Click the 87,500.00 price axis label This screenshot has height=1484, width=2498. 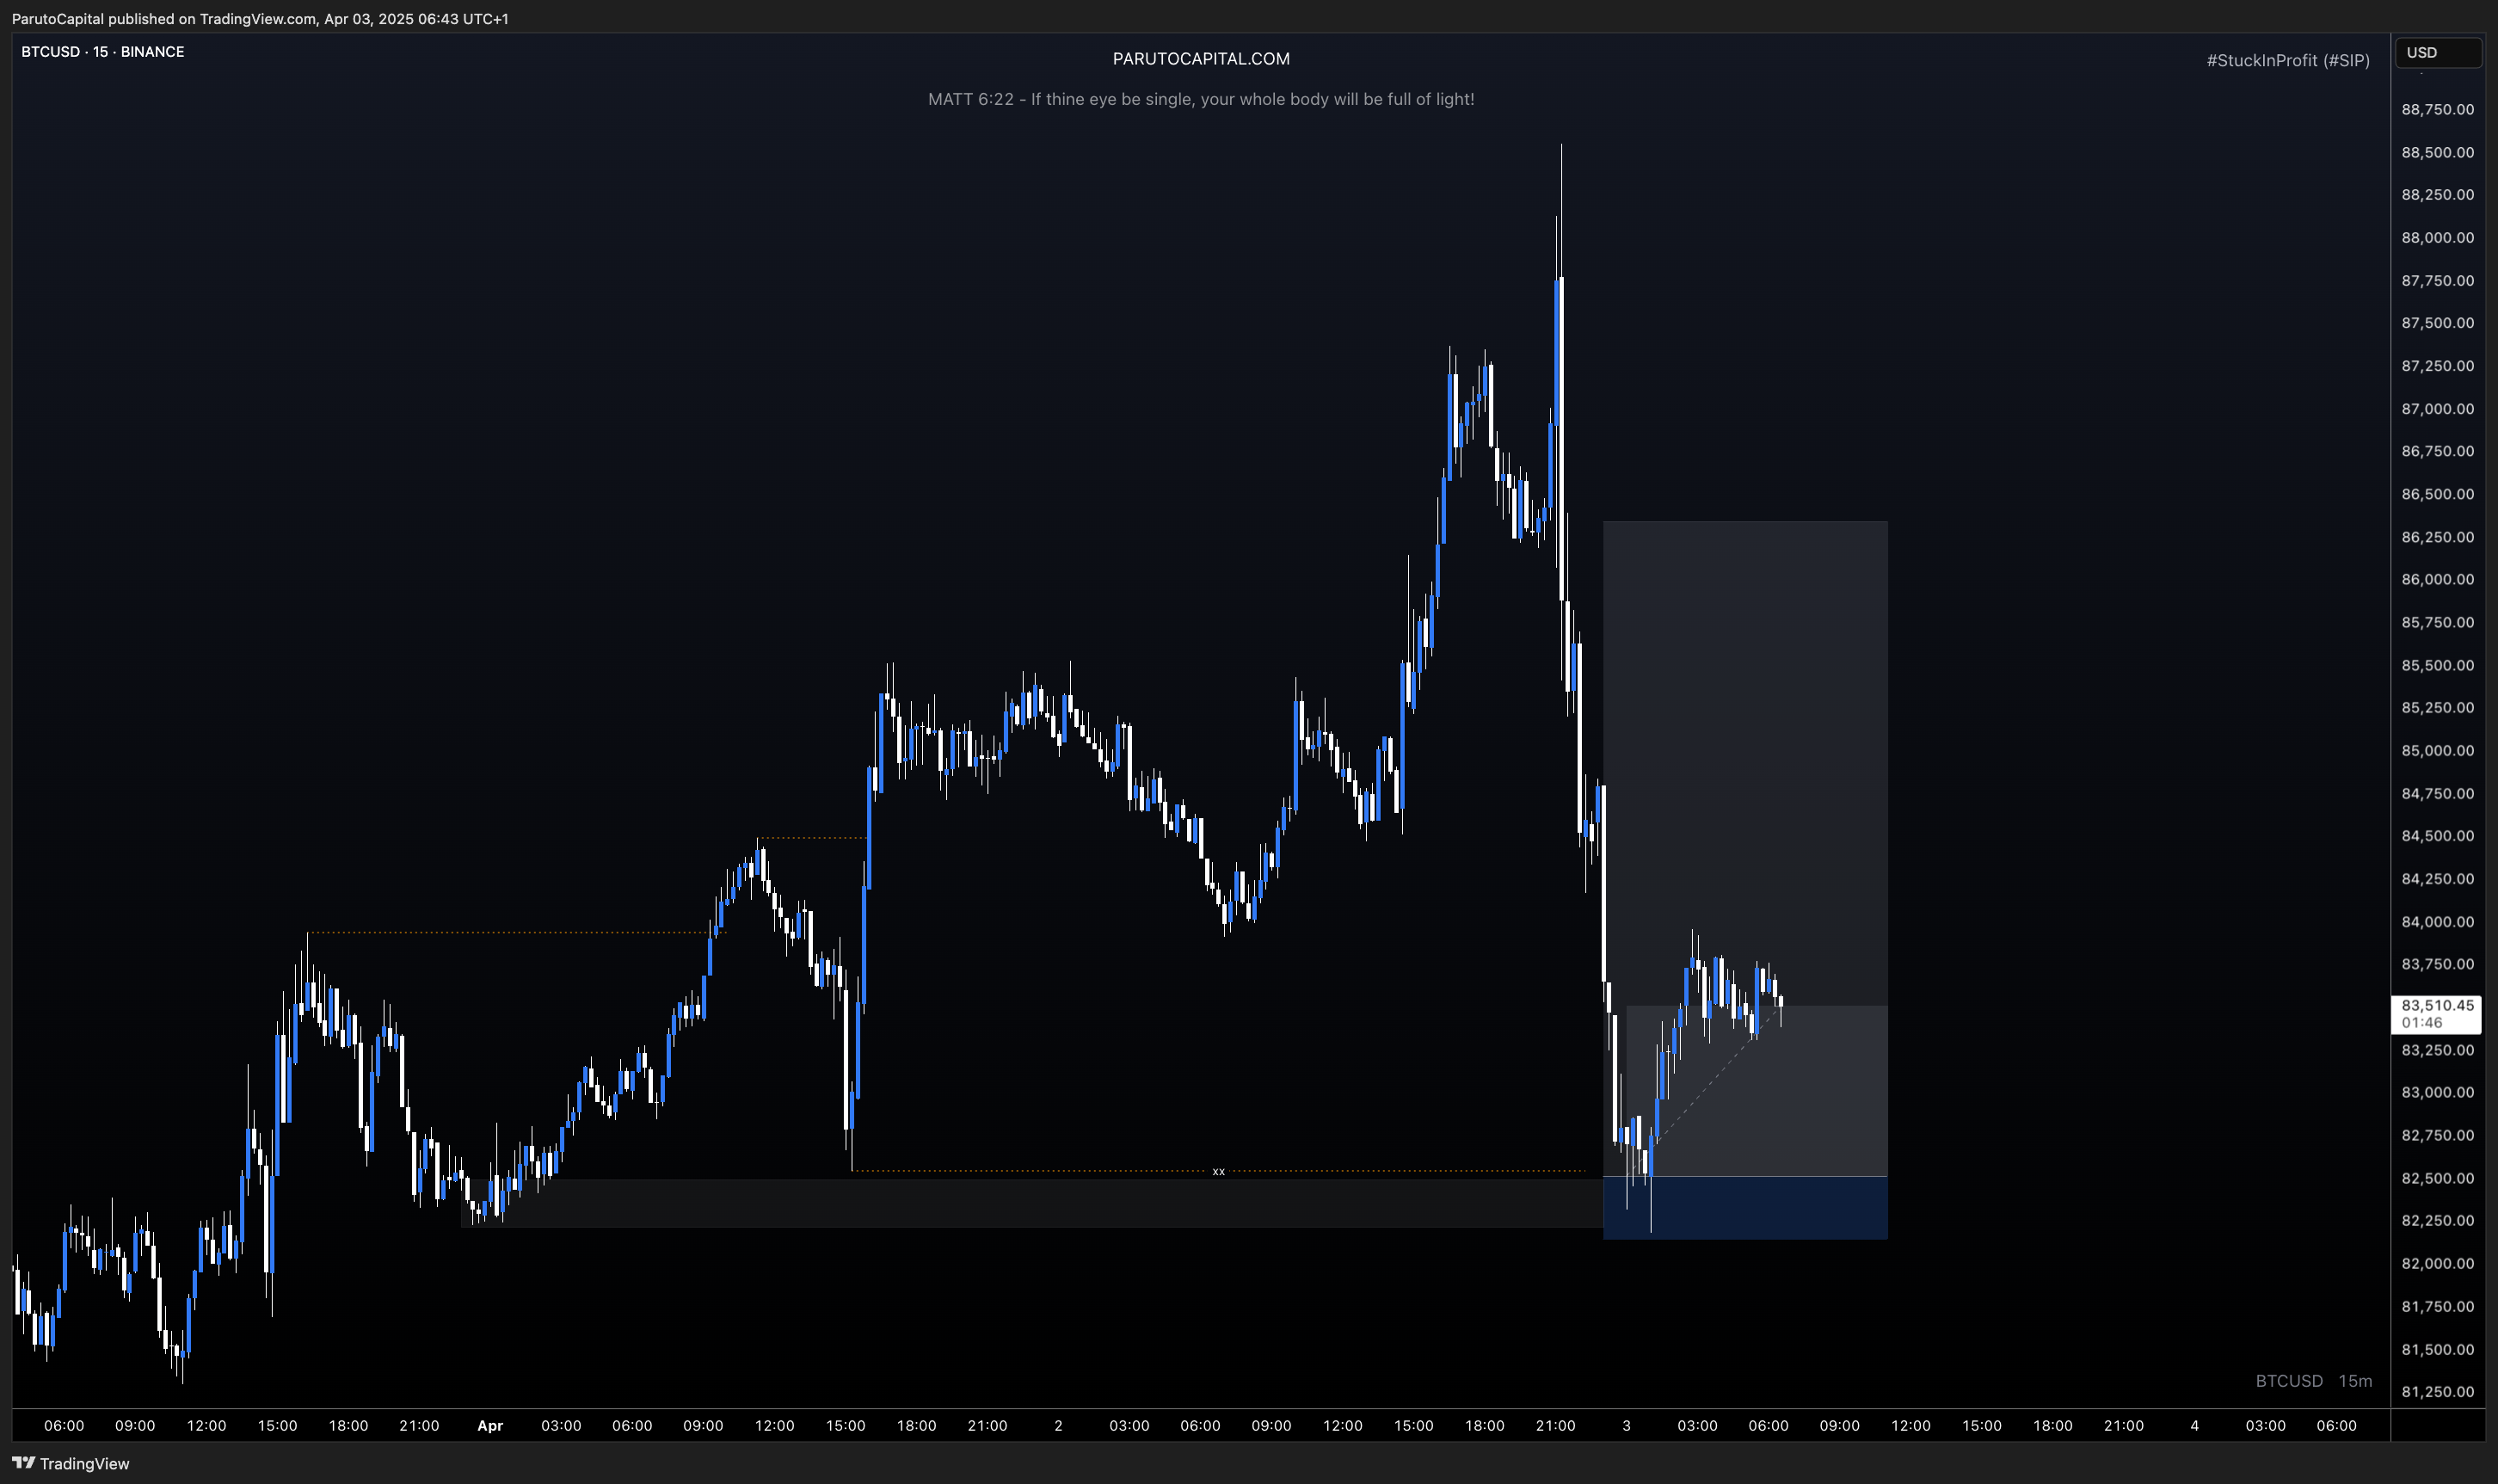pos(2437,322)
